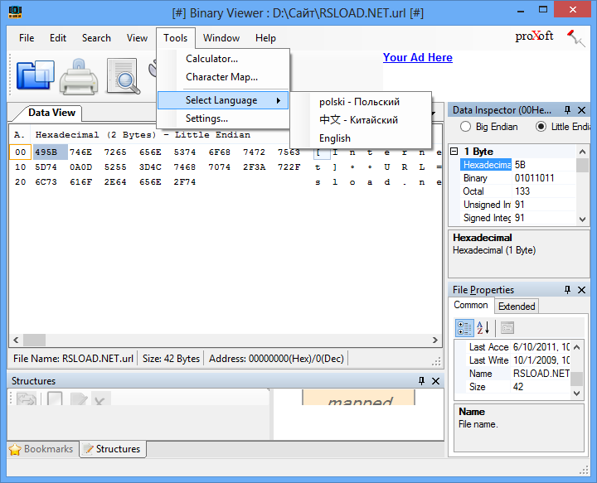Close the File Properties panel

[x=581, y=290]
